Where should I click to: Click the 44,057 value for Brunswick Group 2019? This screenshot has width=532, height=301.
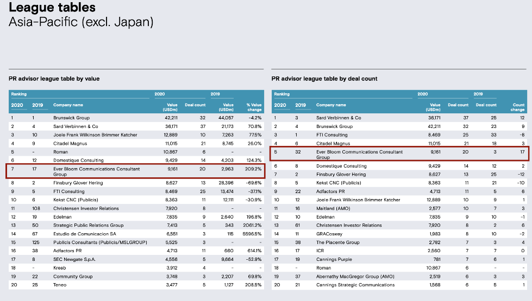[x=226, y=118]
